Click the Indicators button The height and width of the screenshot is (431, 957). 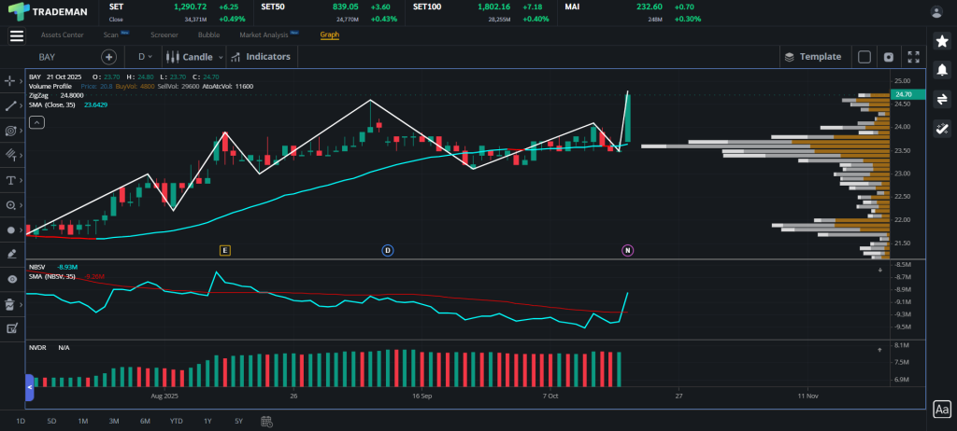262,57
